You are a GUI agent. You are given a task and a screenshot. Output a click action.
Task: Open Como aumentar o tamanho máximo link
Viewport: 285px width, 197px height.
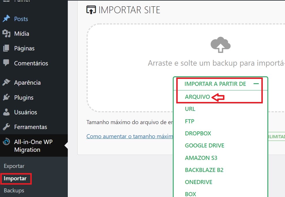(x=130, y=136)
